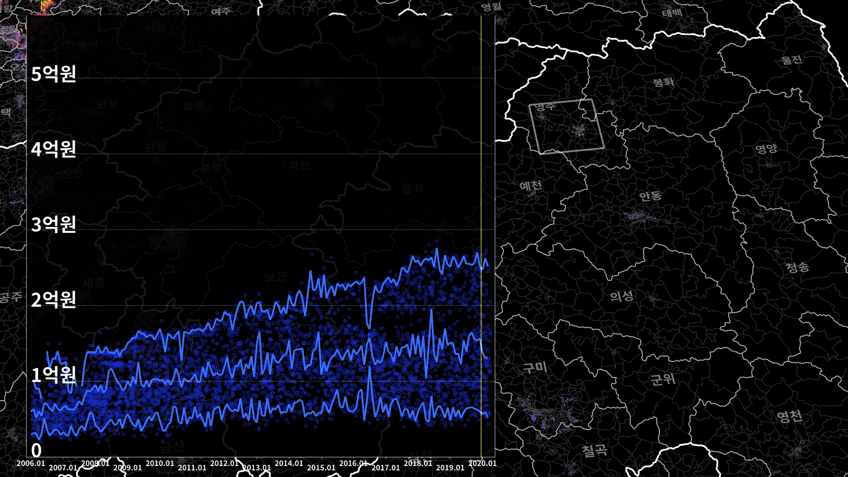Click the 군위 region label
848x477 pixels.
(x=663, y=379)
